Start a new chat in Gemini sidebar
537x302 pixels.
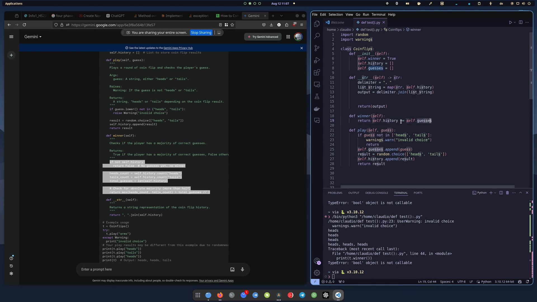click(11, 55)
